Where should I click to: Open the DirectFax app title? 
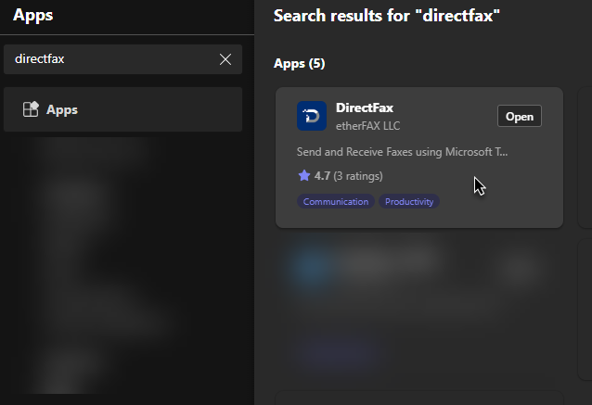[365, 108]
